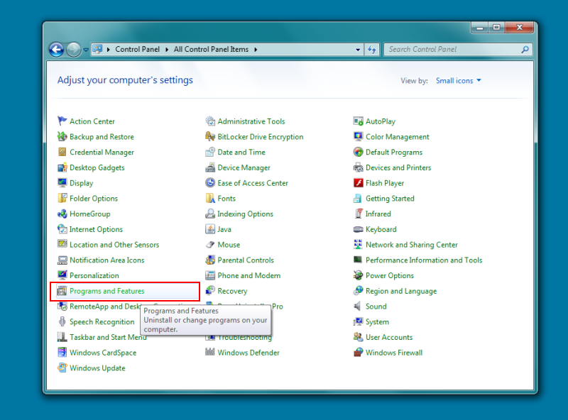This screenshot has height=420, width=568.
Task: Open the Getting Started link
Action: (x=390, y=199)
